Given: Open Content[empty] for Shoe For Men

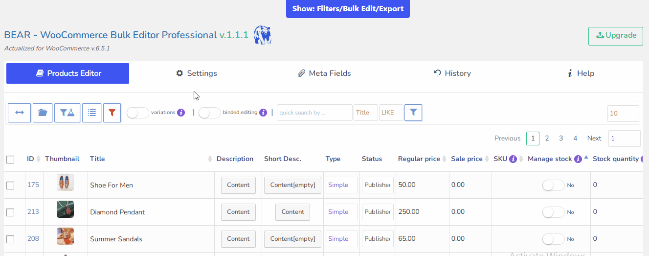Looking at the screenshot, I should [x=292, y=185].
